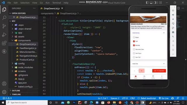Click the Windows search box

pyautogui.click(x=27, y=102)
